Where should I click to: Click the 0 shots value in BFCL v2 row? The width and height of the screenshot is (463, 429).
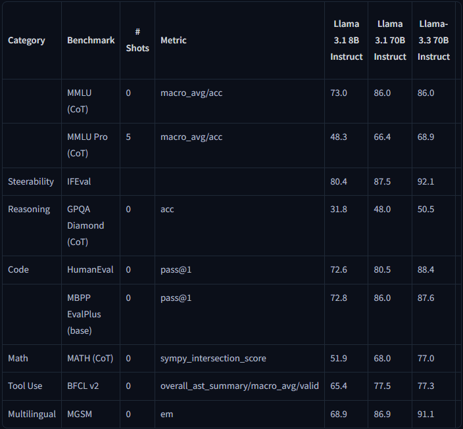[128, 386]
